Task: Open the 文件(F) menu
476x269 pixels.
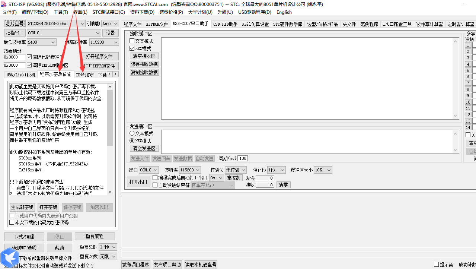Action: (10, 12)
